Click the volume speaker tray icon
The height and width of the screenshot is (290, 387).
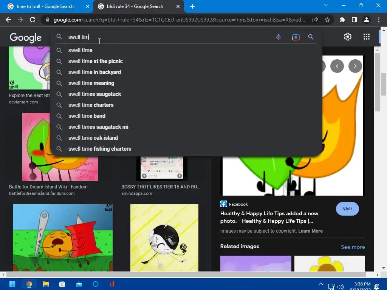341,287
